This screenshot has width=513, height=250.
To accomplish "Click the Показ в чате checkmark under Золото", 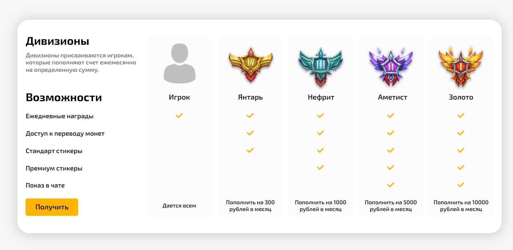I will [461, 185].
